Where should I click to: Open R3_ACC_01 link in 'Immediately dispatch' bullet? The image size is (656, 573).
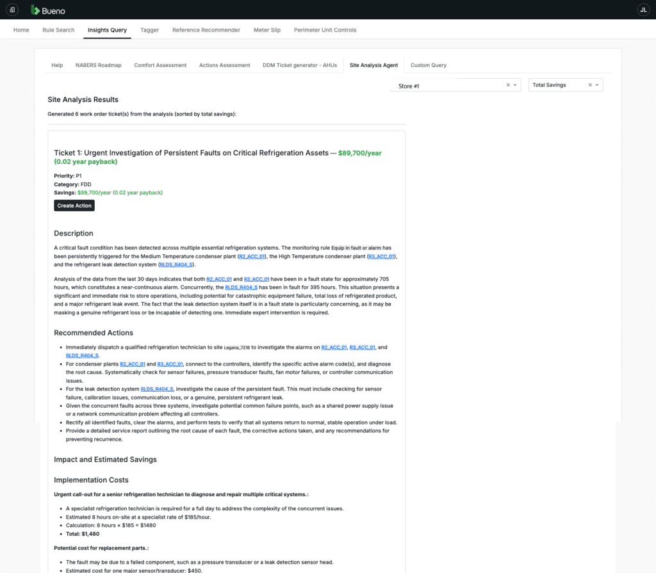(x=363, y=347)
